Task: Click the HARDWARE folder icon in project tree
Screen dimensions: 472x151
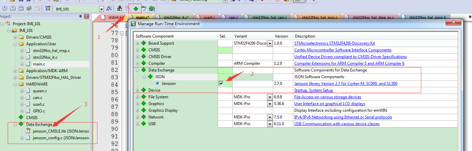Action: click(22, 84)
